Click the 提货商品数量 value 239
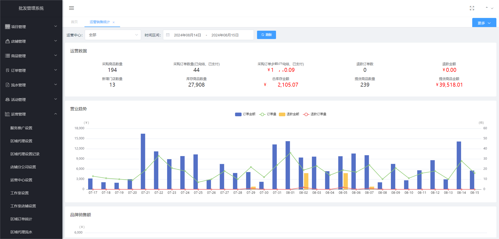This screenshot has width=499, height=239. [365, 85]
